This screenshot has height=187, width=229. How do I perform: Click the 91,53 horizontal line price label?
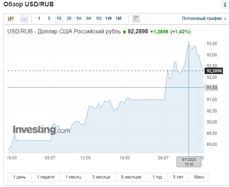[x=212, y=87]
